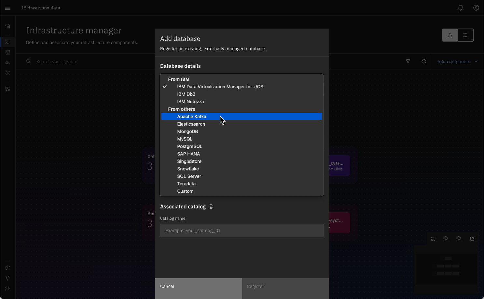Screen dimensions: 484x299
Task: Toggle the minimap fullscreen icon
Action: [x=472, y=239]
